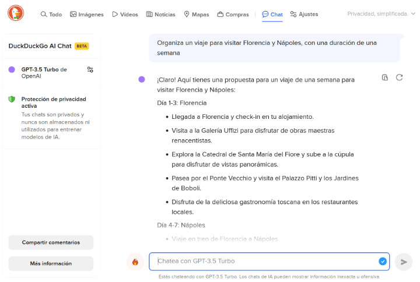Click the Día 1-3: Florencia heading
Viewport: 420px width, 282px height.
coord(182,103)
